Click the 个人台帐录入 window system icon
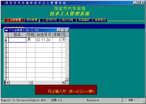Image resolution: width=146 pixels, height=104 pixels. click(x=7, y=30)
